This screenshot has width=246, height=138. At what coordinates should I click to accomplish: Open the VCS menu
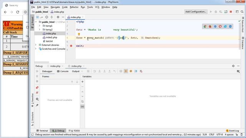(97, 7)
